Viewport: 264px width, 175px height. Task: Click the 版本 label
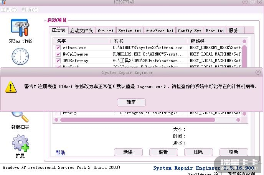179,143
